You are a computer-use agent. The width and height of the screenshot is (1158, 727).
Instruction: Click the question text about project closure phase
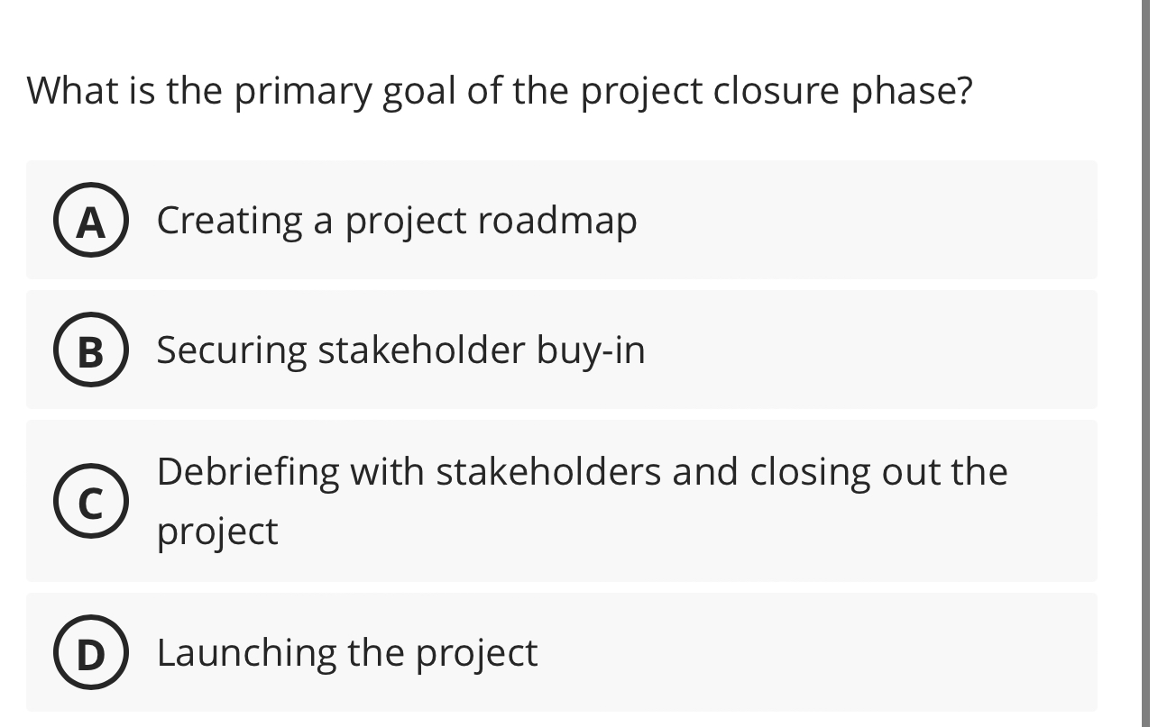pos(499,89)
